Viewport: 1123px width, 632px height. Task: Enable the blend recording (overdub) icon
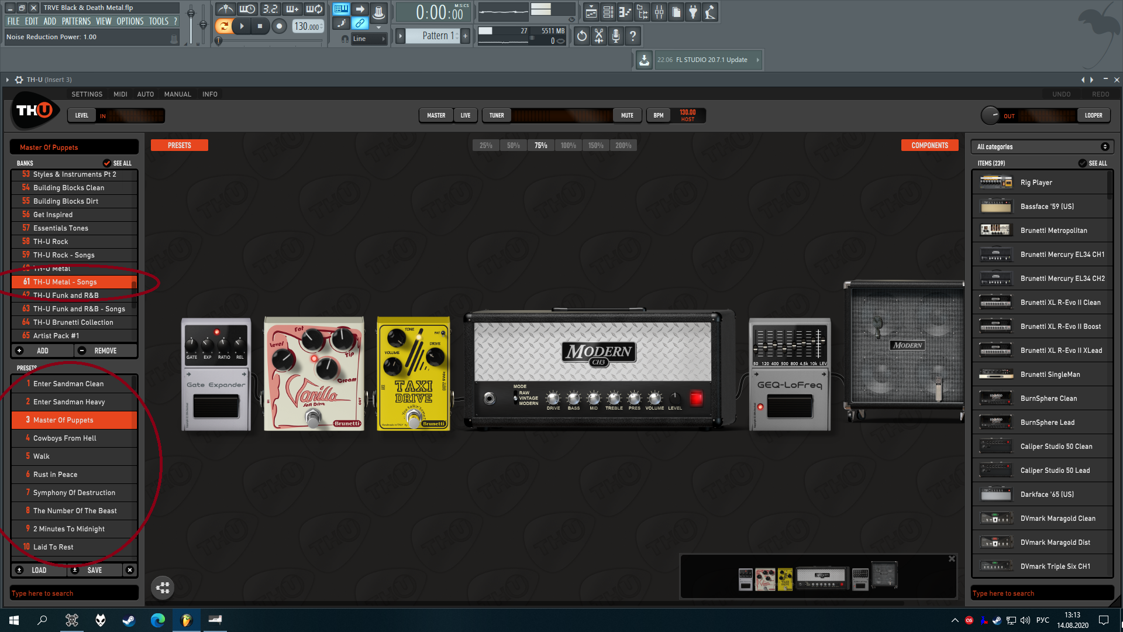[x=292, y=9]
